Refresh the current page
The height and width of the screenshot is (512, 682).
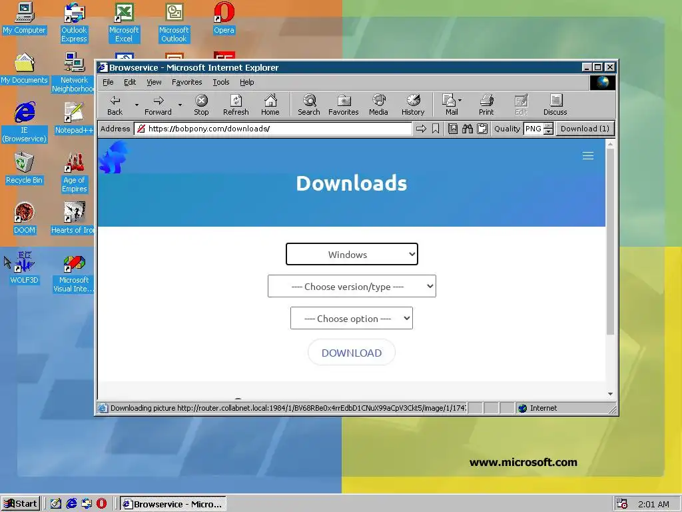[236, 105]
